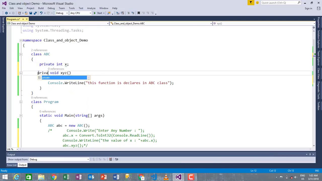Open the Start button dropdown arrow
The height and width of the screenshot is (181, 322).
[x=104, y=13]
